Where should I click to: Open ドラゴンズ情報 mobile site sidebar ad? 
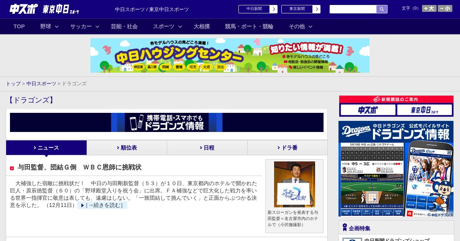pyautogui.click(x=396, y=169)
